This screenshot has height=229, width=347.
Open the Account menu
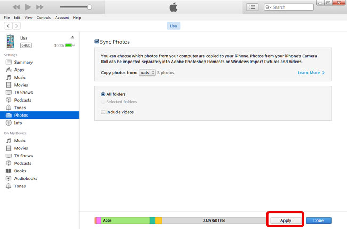pyautogui.click(x=62, y=17)
